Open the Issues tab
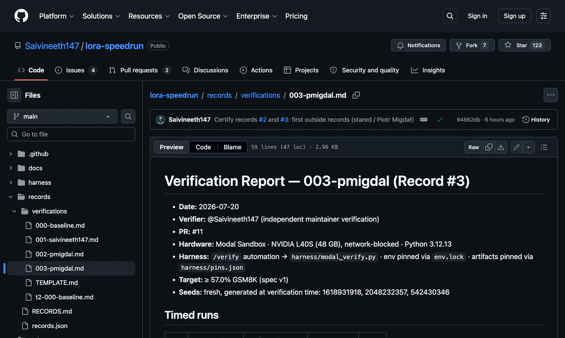The image size is (565, 338). 76,70
